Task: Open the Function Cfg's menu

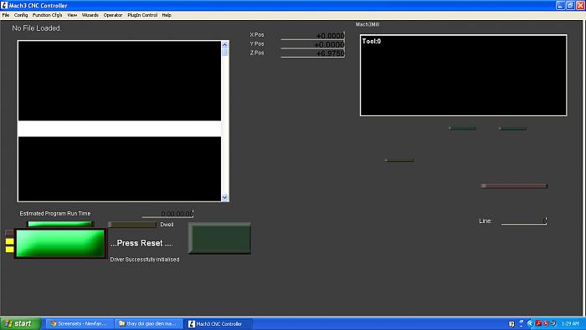Action: tap(47, 15)
